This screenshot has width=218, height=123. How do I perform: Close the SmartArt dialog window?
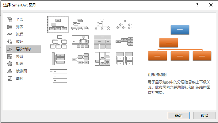point(211,5)
